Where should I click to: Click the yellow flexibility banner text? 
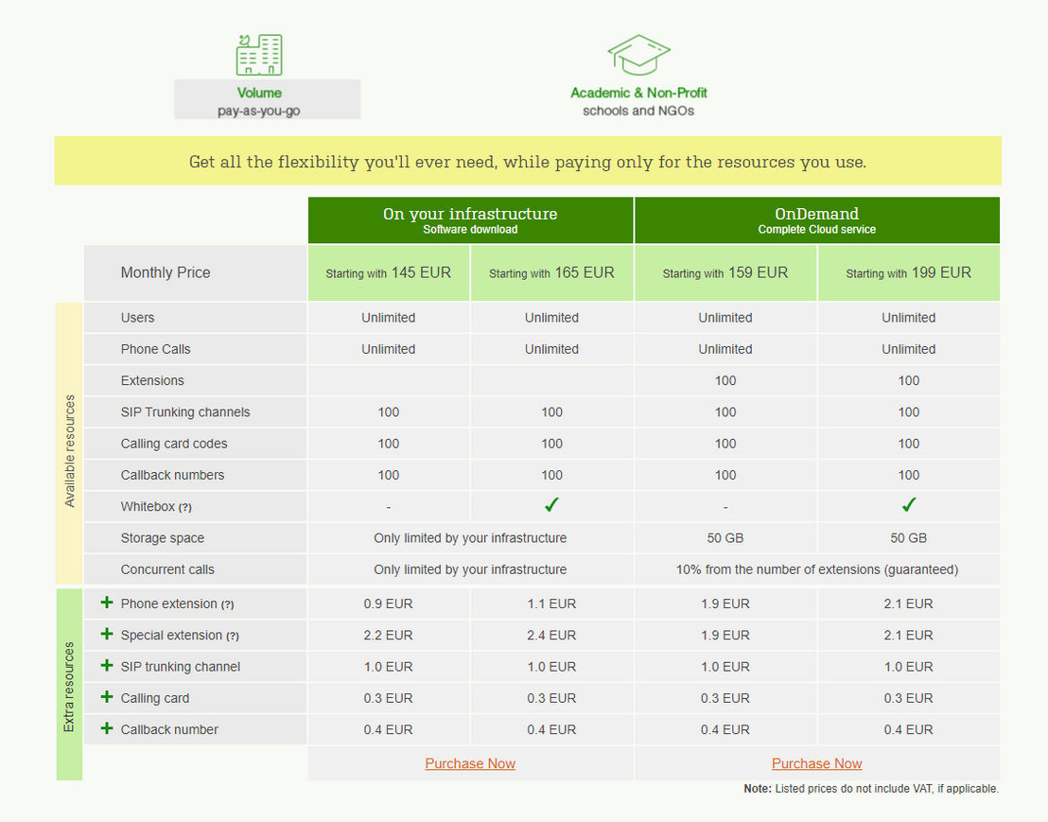[x=528, y=162]
